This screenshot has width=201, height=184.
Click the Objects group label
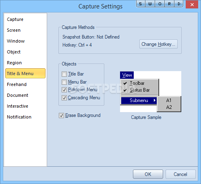click(69, 64)
